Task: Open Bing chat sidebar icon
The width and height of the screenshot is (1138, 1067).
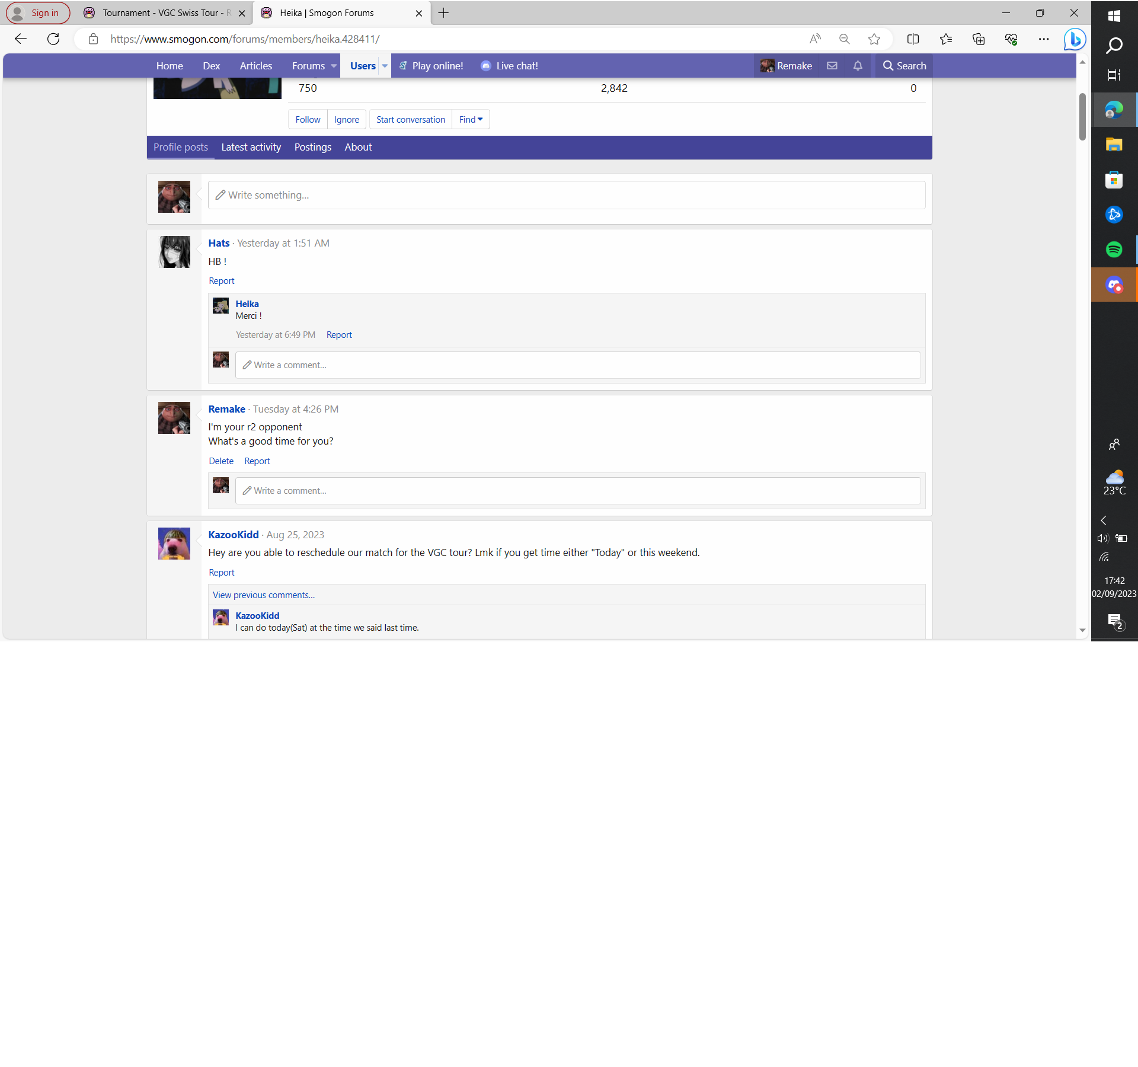Action: click(1074, 39)
